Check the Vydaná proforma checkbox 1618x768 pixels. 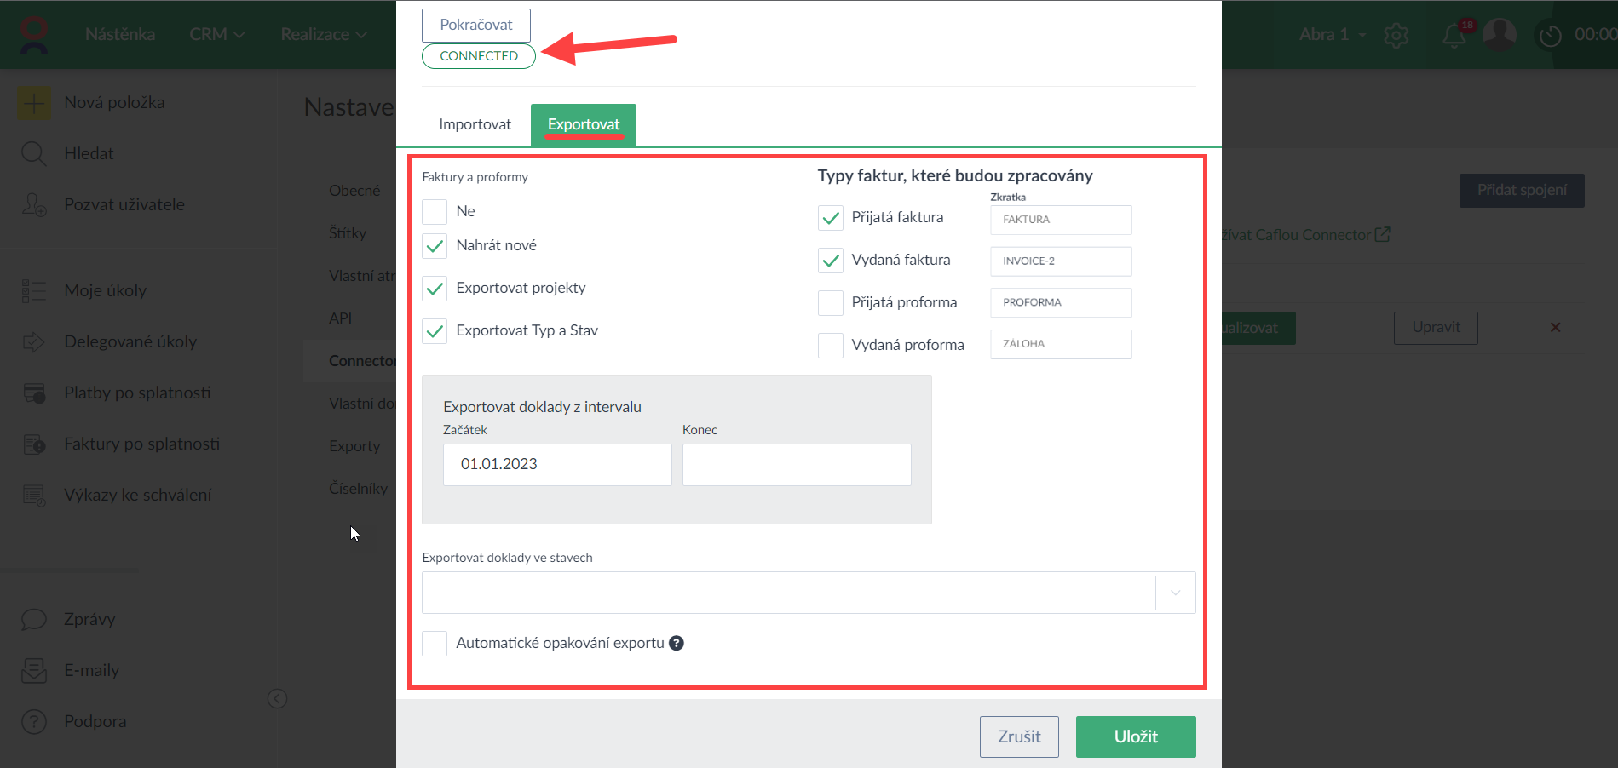pyautogui.click(x=830, y=346)
